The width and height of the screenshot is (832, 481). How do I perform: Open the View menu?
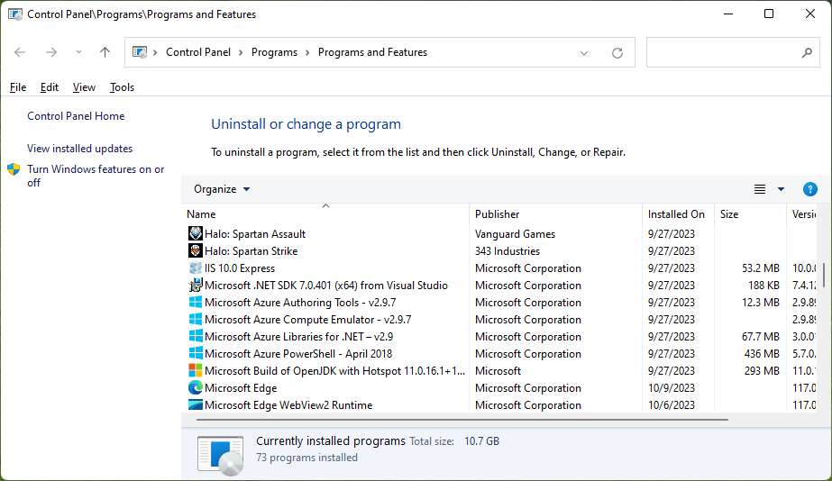point(84,87)
